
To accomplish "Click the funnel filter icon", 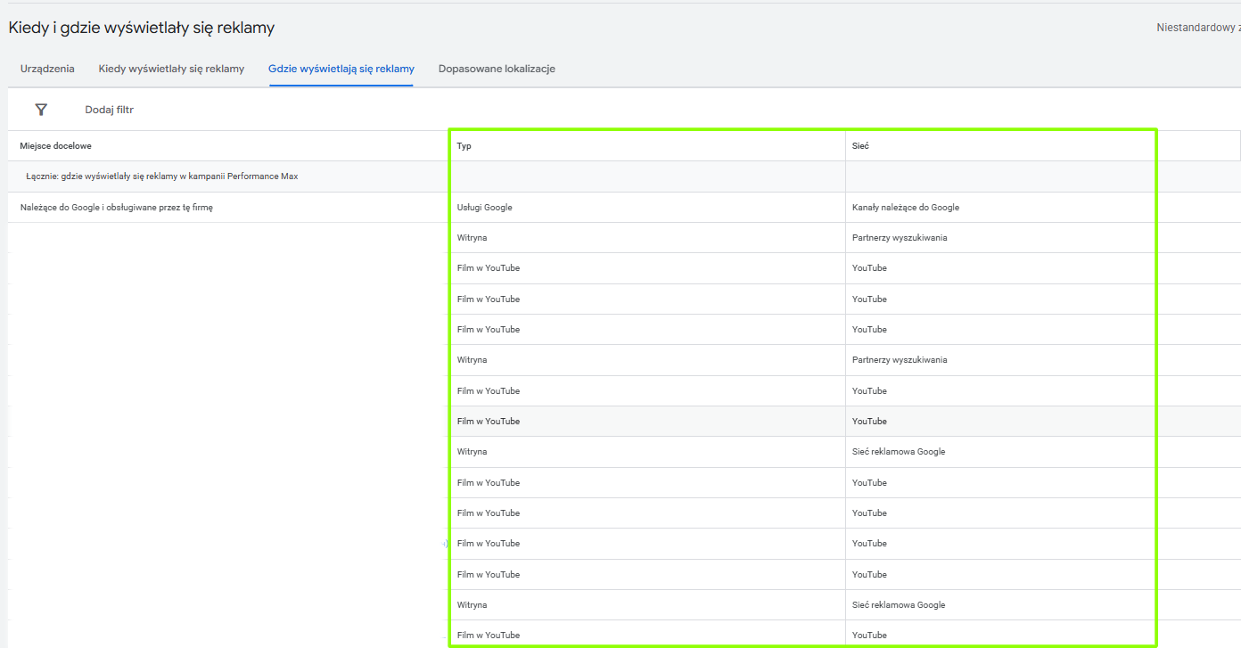I will click(x=41, y=110).
